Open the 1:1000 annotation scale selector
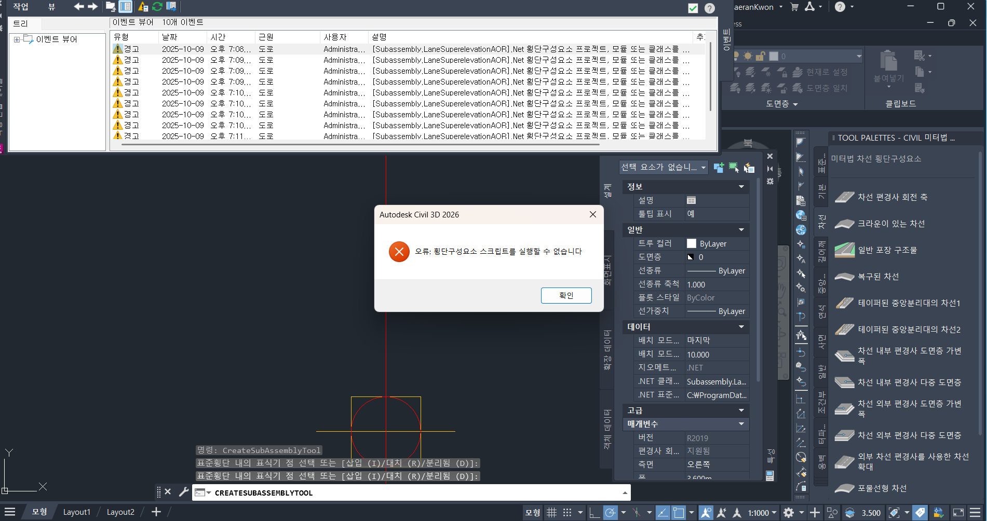 [762, 513]
